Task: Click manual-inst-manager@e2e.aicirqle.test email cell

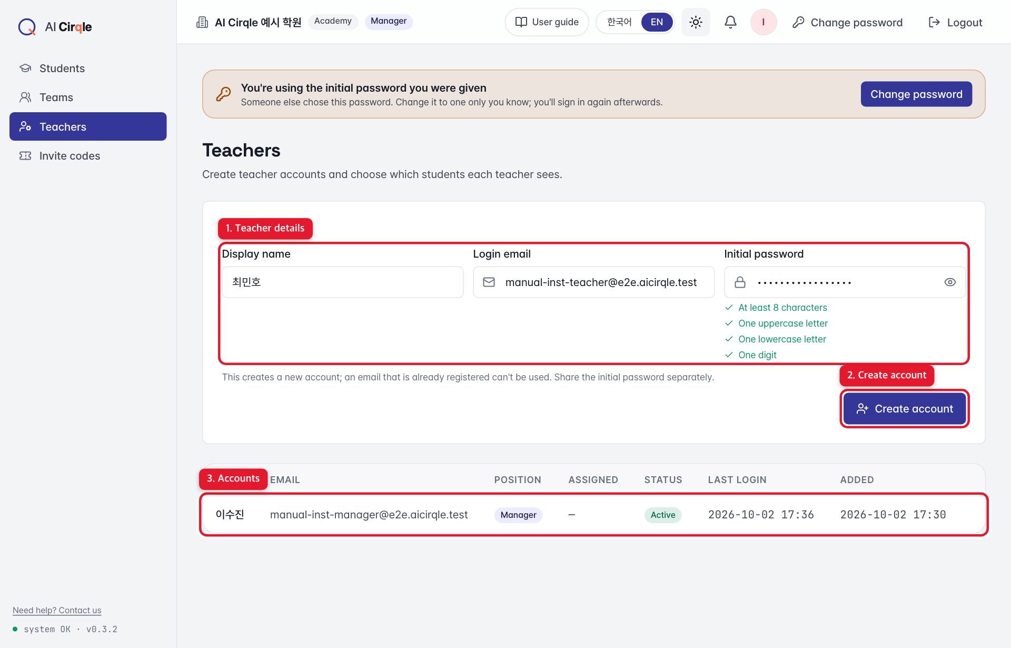Action: tap(369, 515)
